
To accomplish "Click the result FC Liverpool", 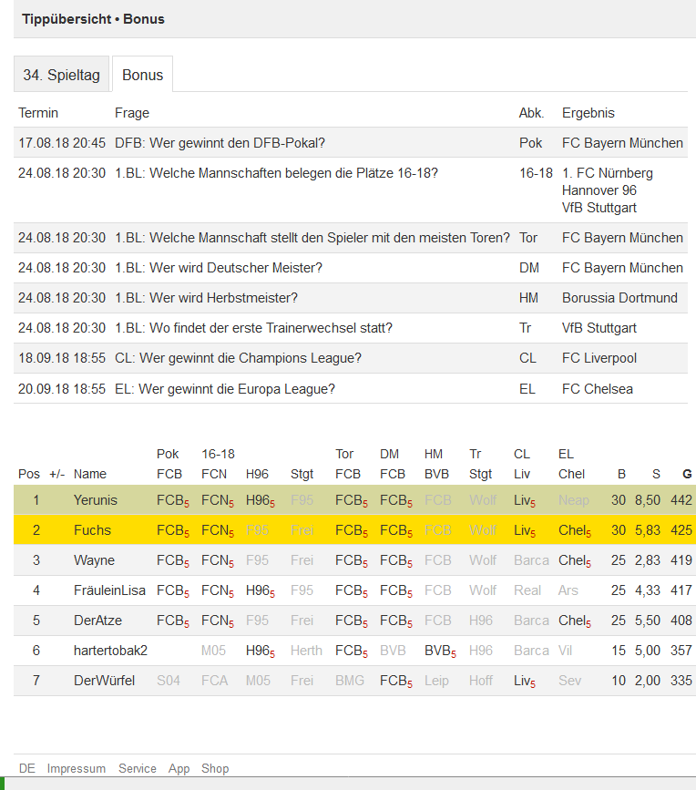I will point(599,358).
